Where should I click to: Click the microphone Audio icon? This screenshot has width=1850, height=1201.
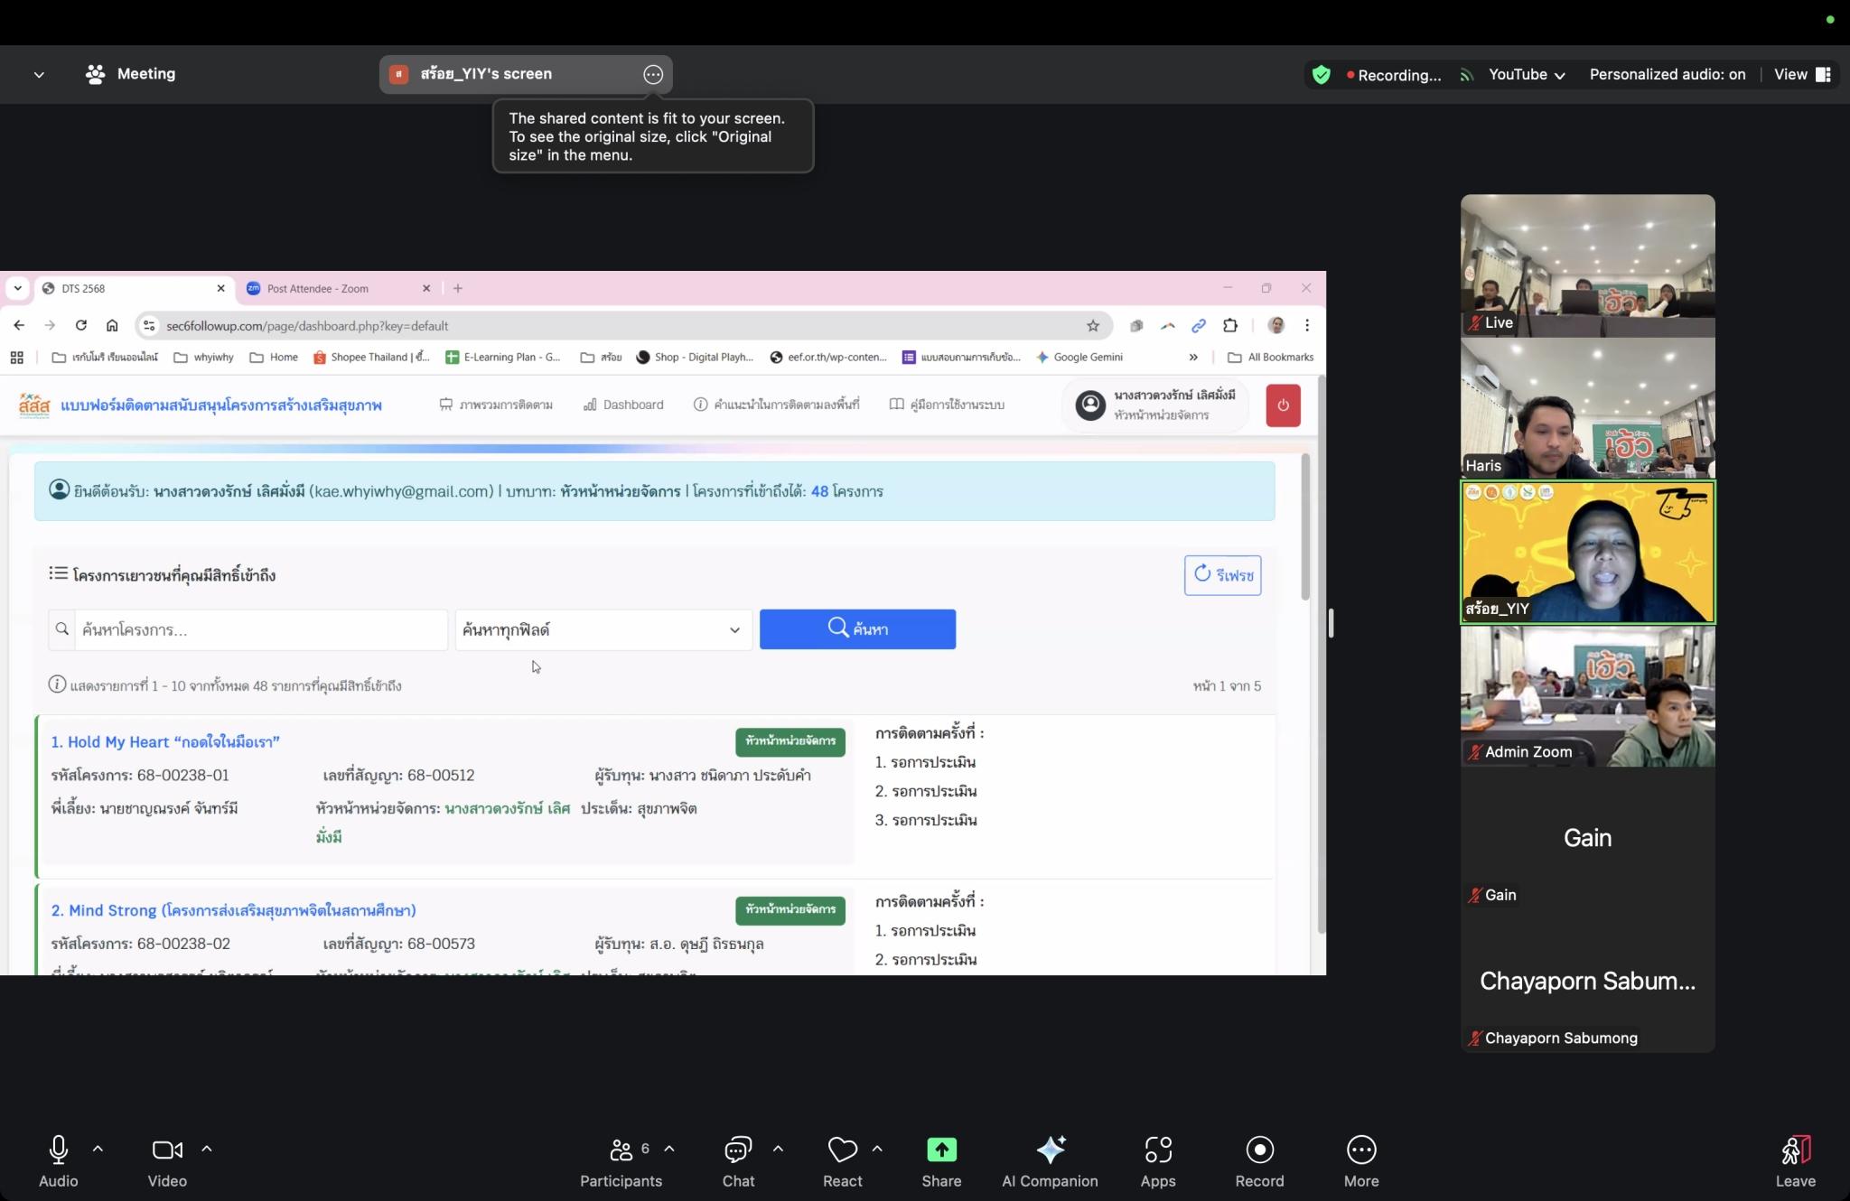pyautogui.click(x=58, y=1150)
